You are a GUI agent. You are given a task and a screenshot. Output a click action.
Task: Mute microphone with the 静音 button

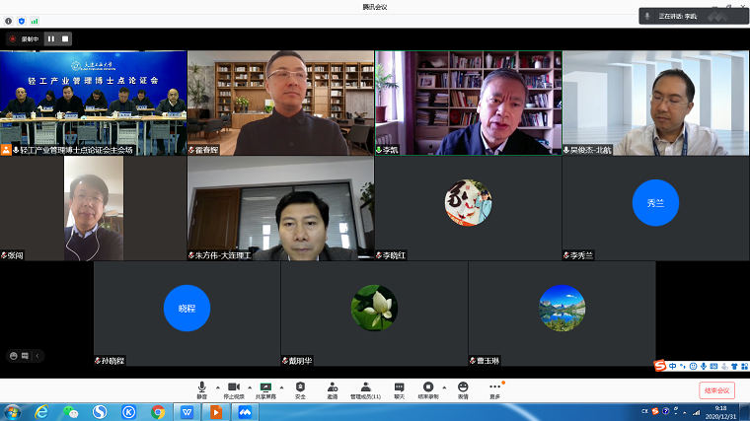pyautogui.click(x=201, y=388)
